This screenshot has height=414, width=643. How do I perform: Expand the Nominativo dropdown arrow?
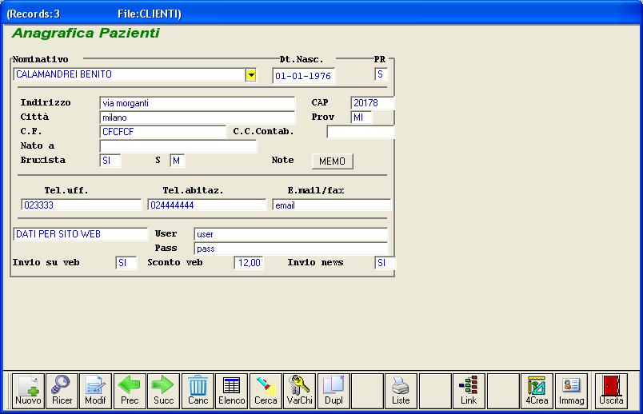[x=251, y=75]
